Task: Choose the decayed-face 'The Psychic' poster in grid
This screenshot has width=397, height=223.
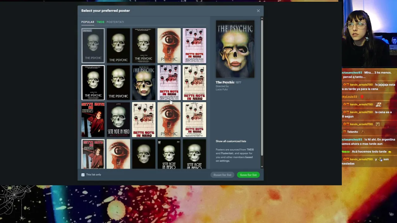Action: pyautogui.click(x=144, y=83)
